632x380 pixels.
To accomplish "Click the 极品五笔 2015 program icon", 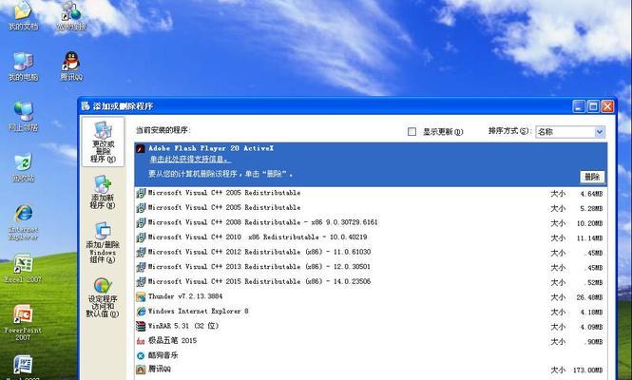I will pos(141,341).
